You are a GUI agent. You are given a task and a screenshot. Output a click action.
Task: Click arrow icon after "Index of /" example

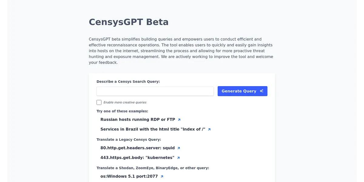[209, 130]
